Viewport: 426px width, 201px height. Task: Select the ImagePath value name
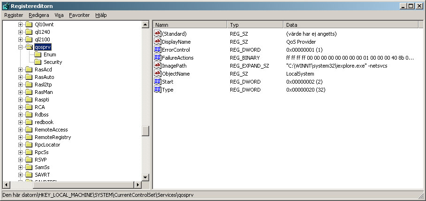(x=174, y=66)
